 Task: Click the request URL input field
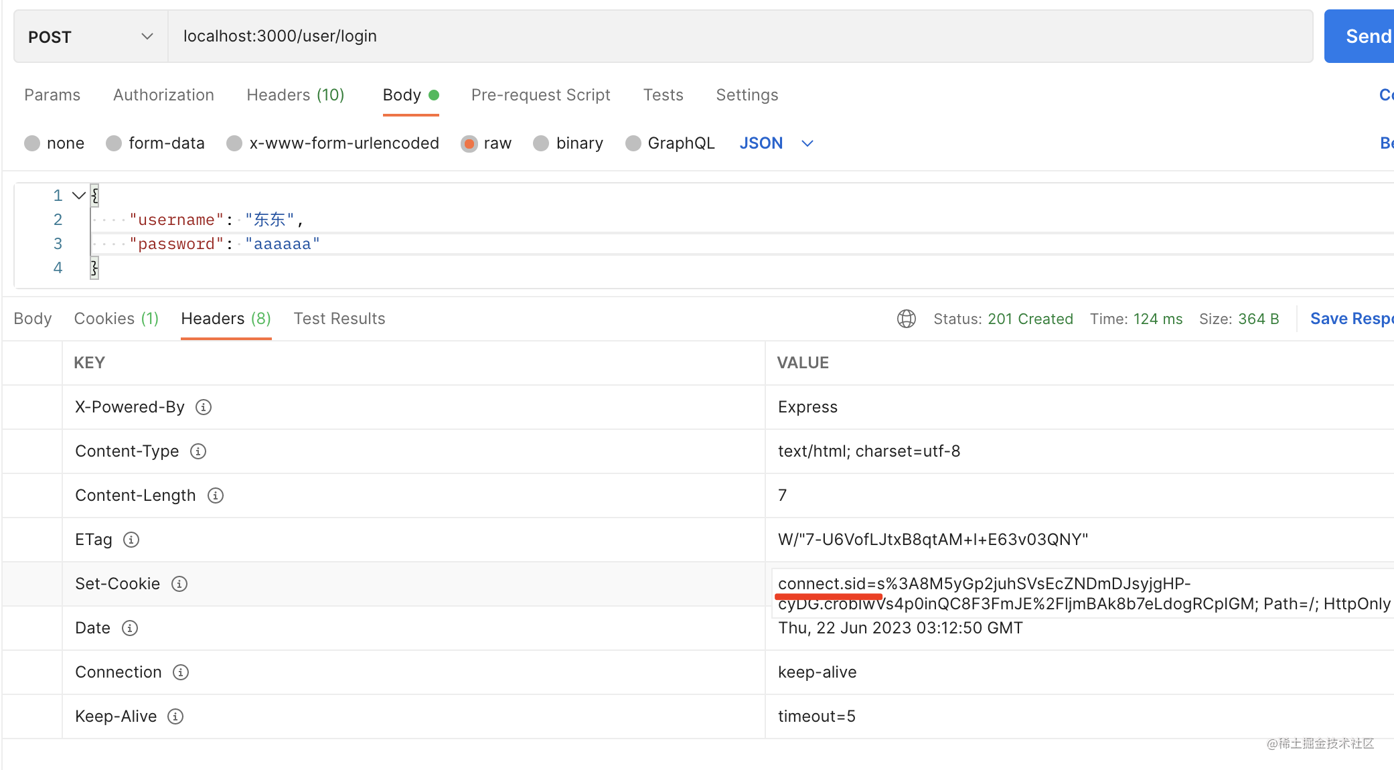click(737, 36)
